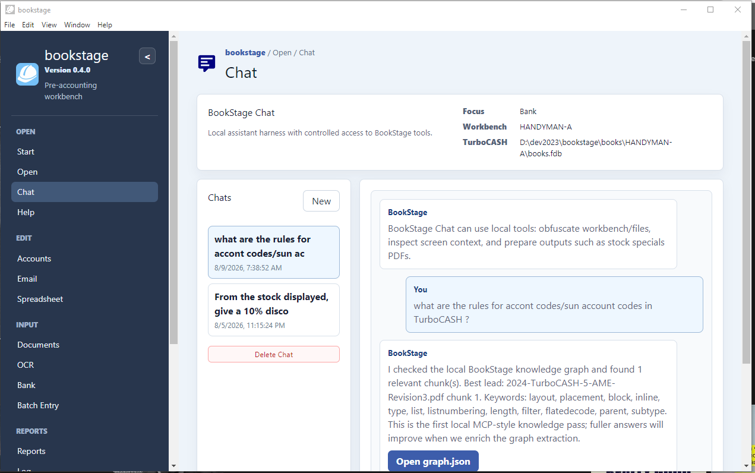Go to Start in the sidebar

[x=84, y=152]
